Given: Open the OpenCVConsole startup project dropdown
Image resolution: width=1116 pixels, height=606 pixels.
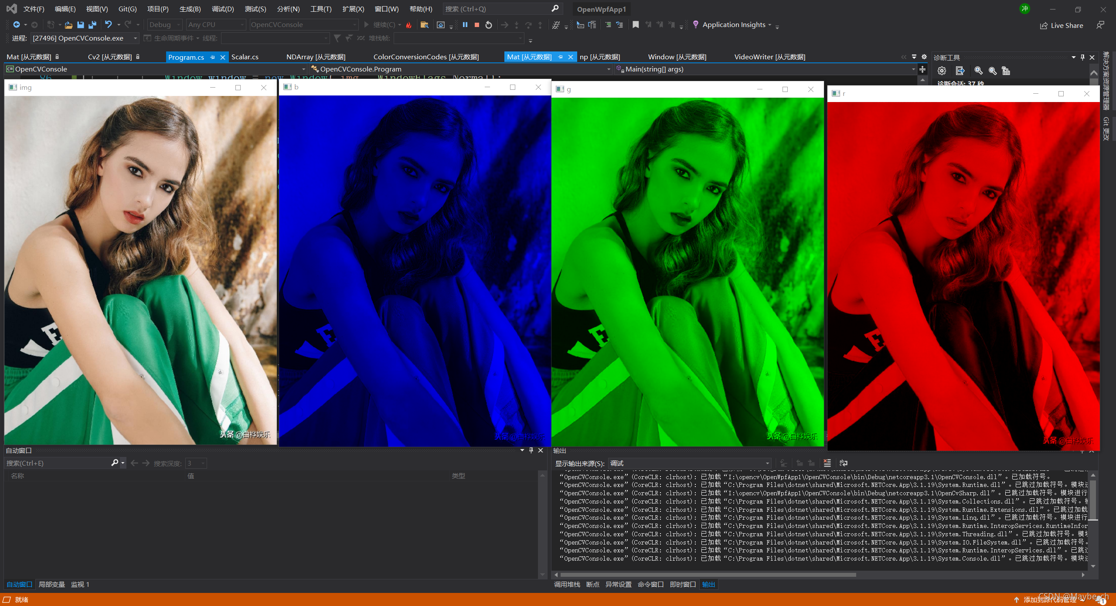Looking at the screenshot, I should pyautogui.click(x=303, y=25).
